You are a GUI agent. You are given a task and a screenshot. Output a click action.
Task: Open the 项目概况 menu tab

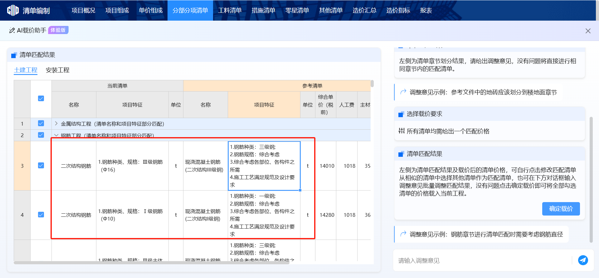83,10
